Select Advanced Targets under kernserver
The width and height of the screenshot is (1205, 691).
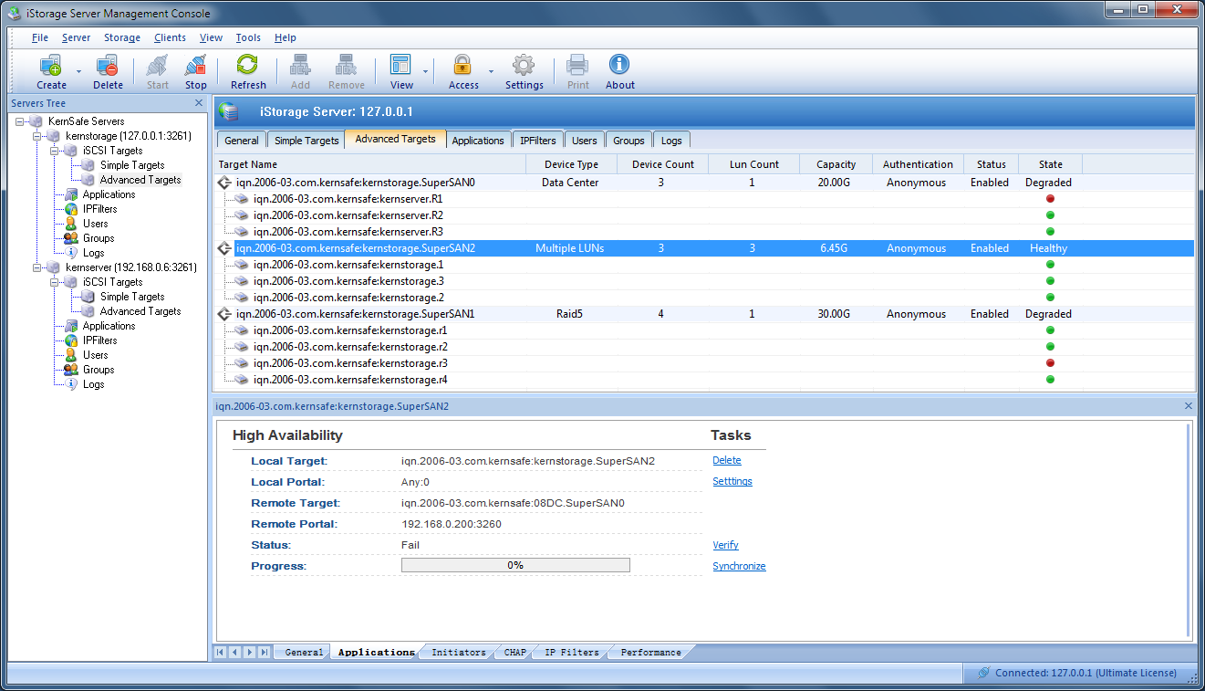click(140, 311)
